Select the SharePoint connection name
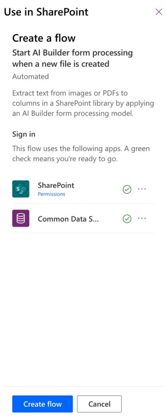Viewport: 168px width, 420px height. coord(56,185)
